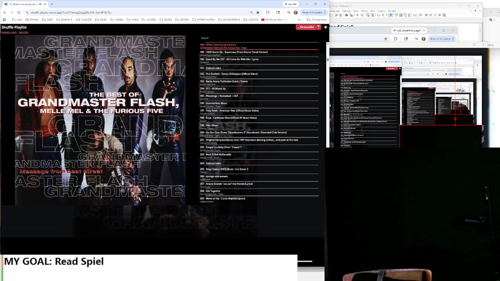Select '206 - sponge wax exstatic' track

(x=259, y=178)
